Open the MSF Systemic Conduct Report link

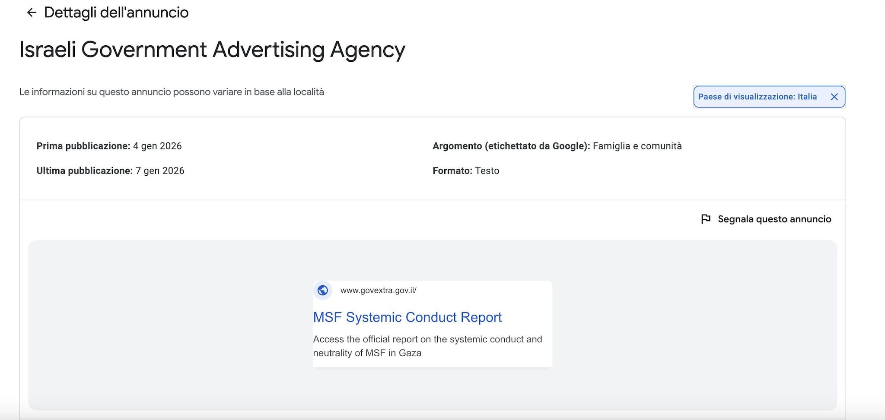coord(407,317)
